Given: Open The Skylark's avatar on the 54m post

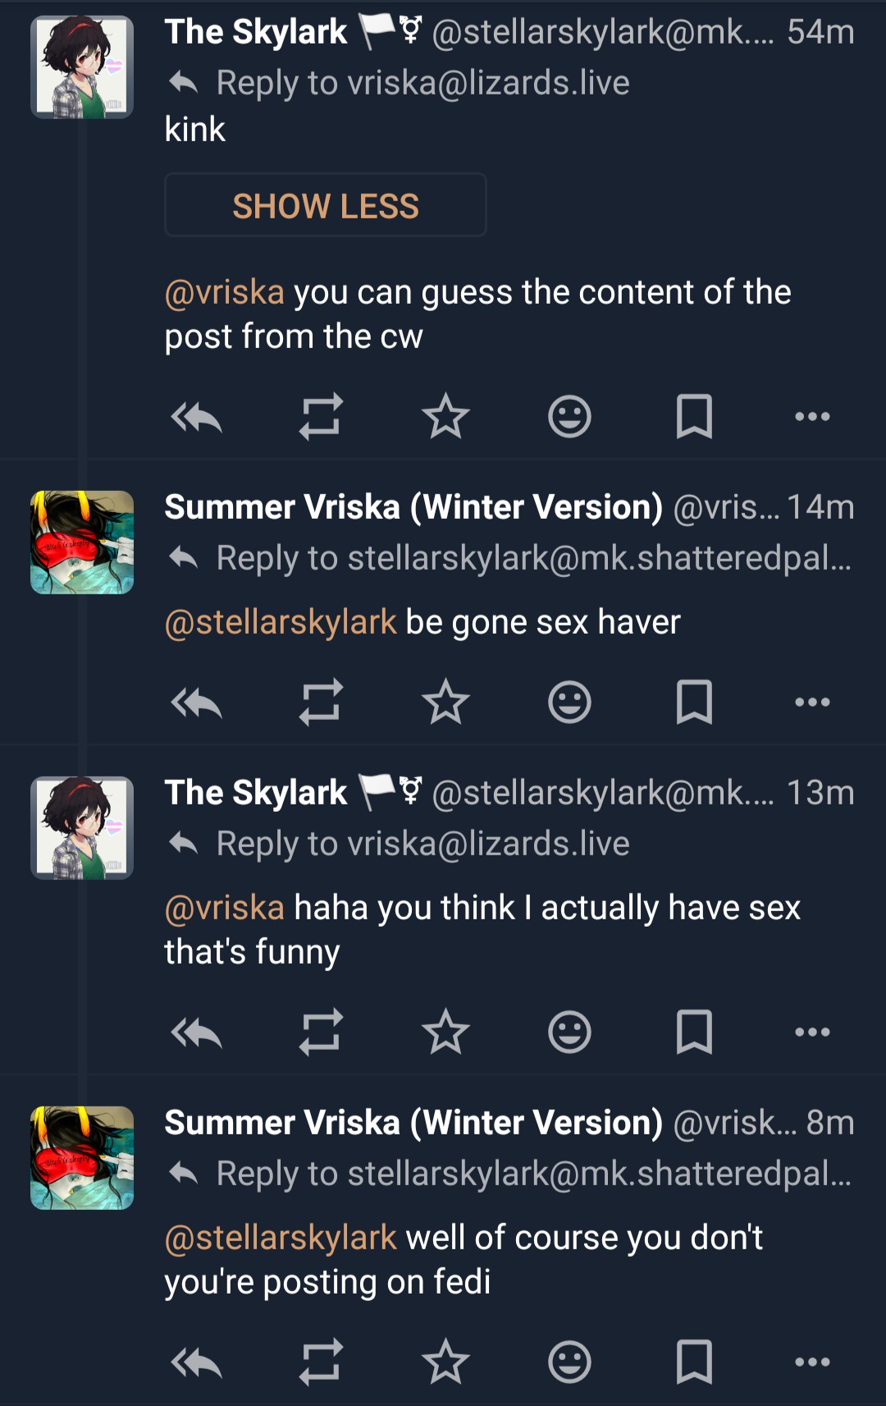Looking at the screenshot, I should pos(82,67).
